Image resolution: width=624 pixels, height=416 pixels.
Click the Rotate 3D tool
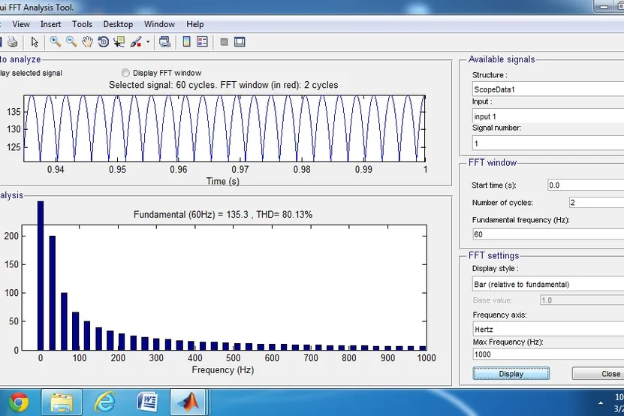pyautogui.click(x=103, y=42)
